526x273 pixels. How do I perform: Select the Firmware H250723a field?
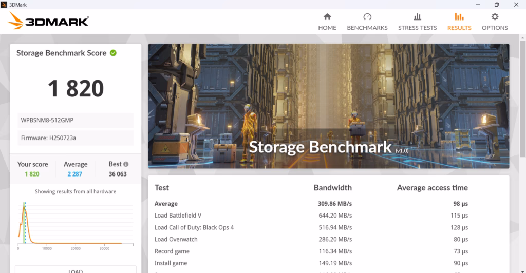76,138
